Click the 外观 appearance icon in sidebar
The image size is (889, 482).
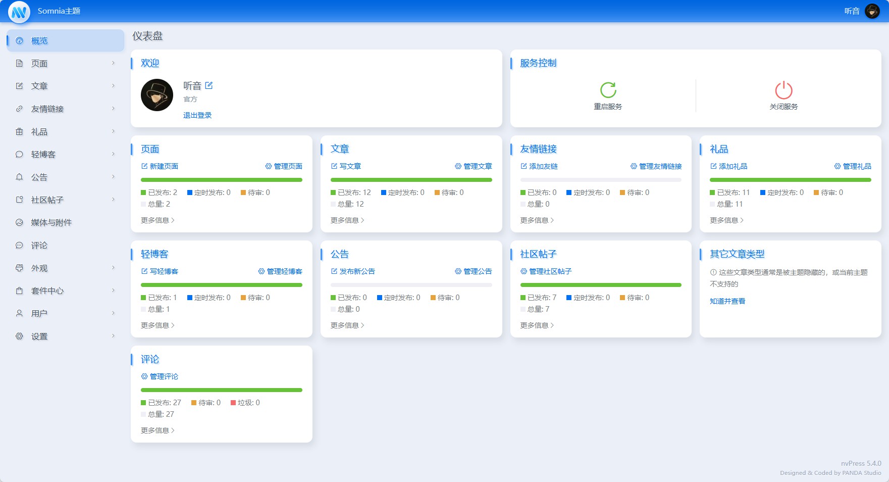19,268
